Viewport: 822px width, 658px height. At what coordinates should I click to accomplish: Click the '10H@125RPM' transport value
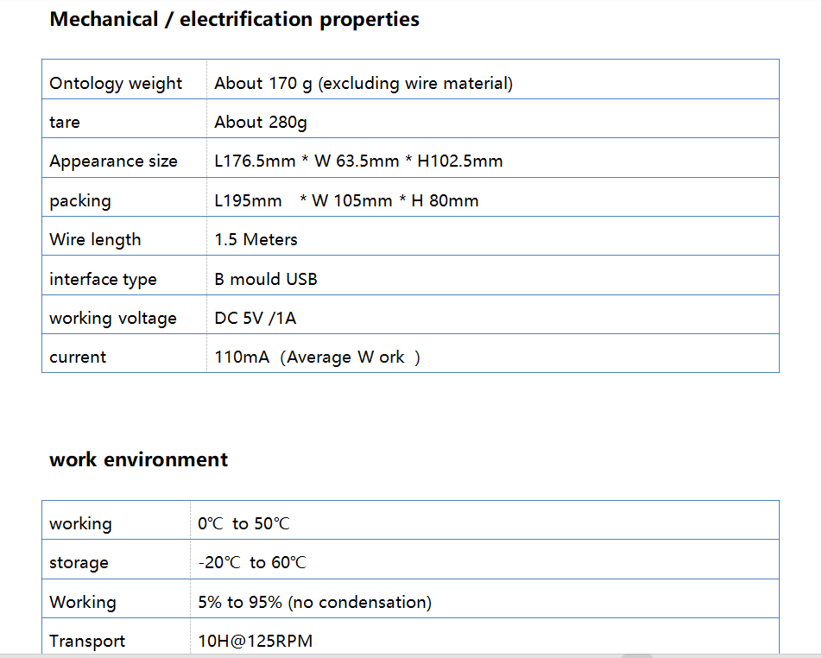click(255, 642)
